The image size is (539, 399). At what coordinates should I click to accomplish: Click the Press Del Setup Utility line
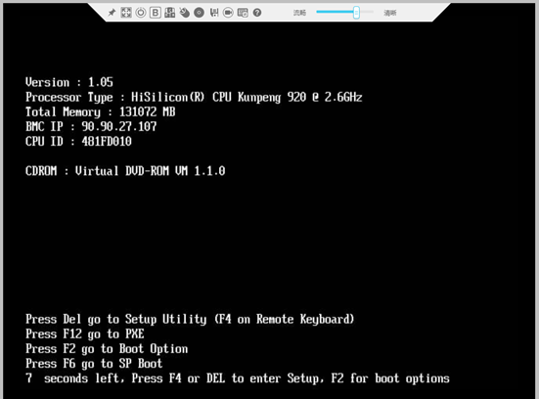click(190, 319)
